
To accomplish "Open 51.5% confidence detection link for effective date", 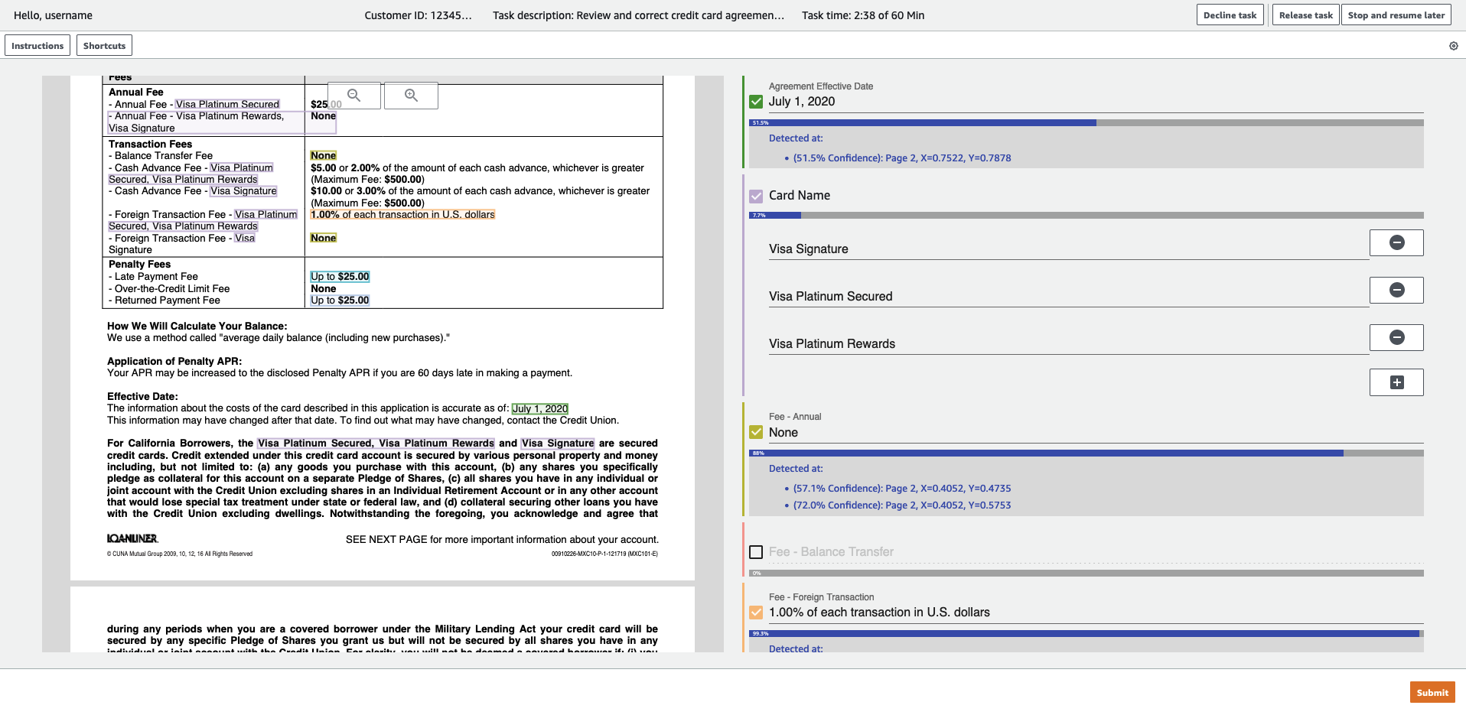I will 902,158.
